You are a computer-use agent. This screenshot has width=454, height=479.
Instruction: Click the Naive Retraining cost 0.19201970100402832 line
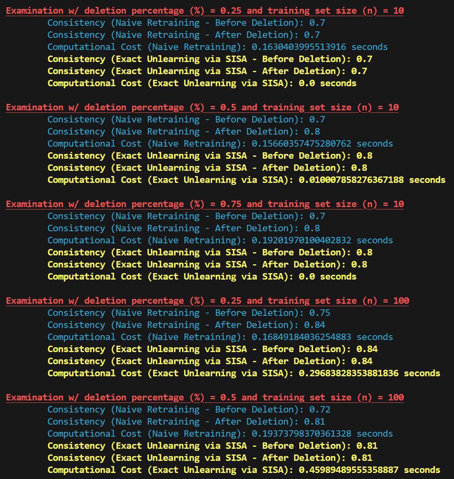(x=220, y=241)
